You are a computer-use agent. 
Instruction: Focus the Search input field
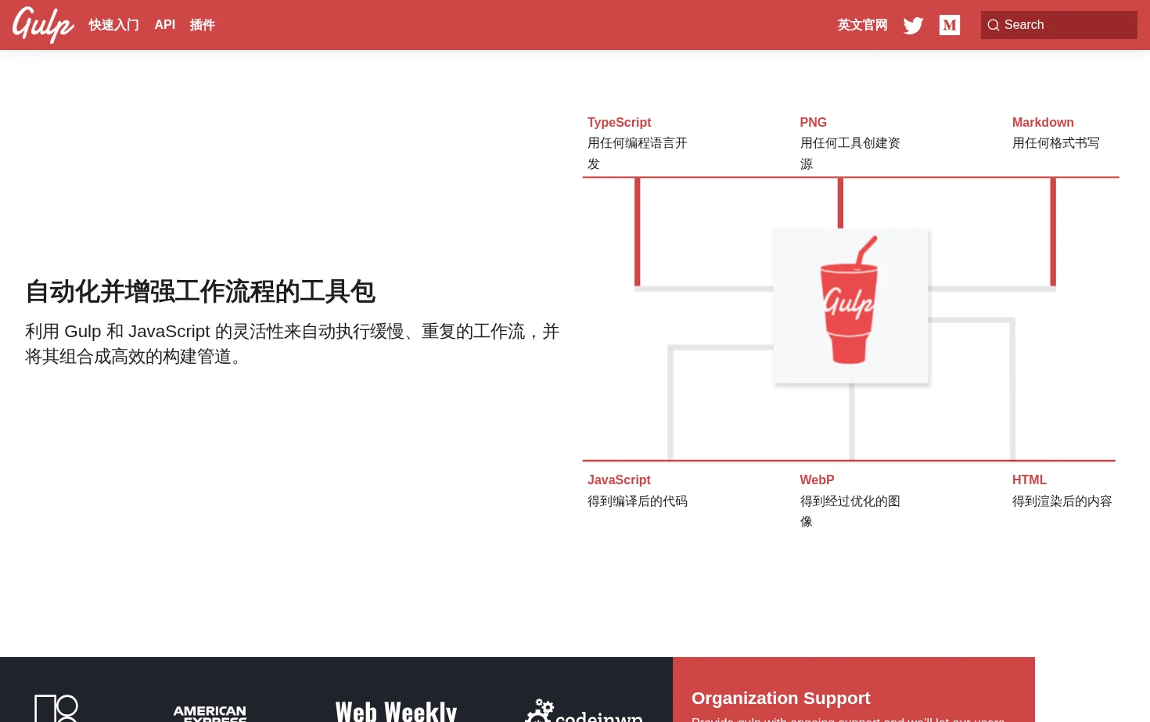(1059, 25)
